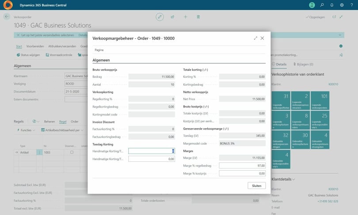The height and width of the screenshot is (215, 358).
Task: Click first Handmatige Korting/T... field
Action: [152, 151]
